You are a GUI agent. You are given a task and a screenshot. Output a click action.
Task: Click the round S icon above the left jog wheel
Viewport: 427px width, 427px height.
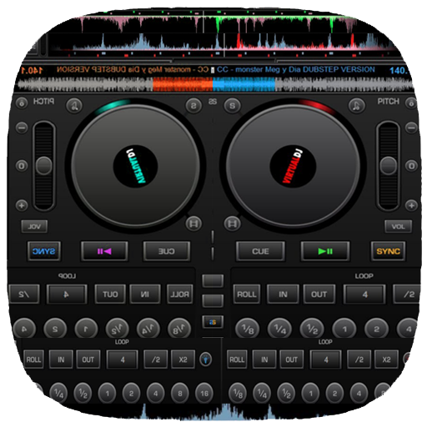coord(193,106)
